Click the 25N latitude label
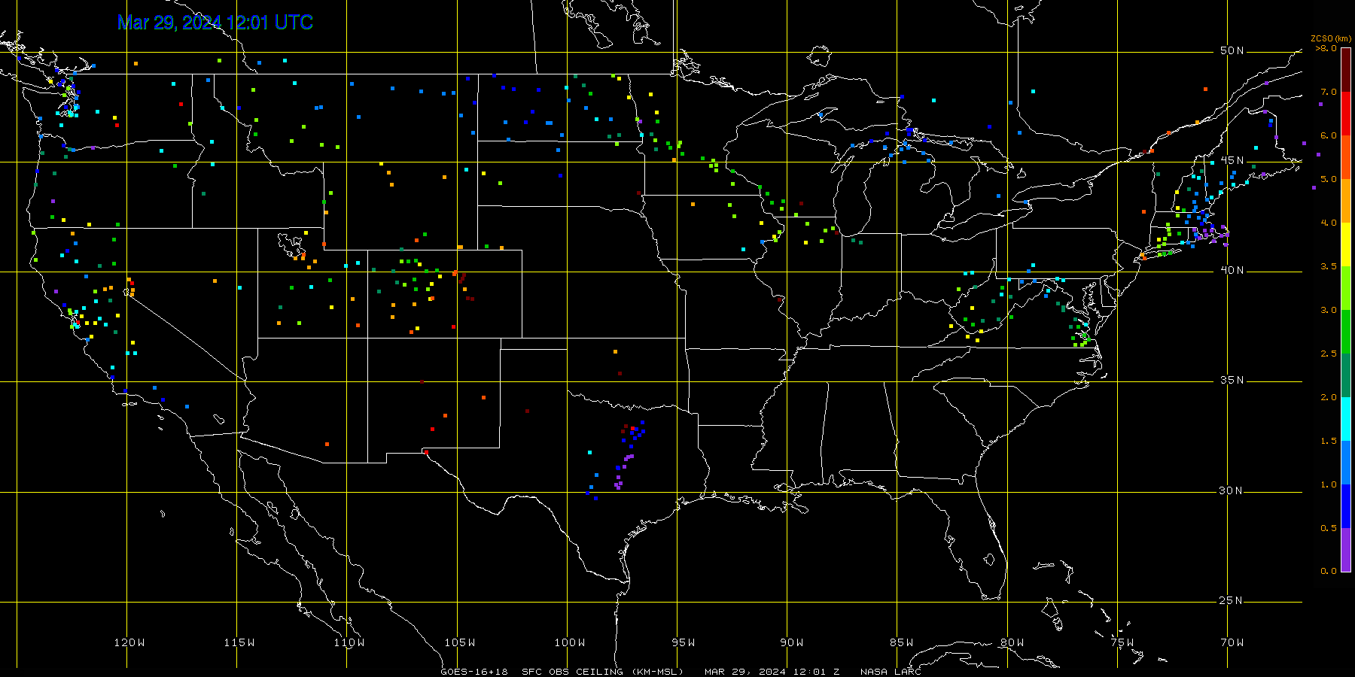Viewport: 1355px width, 677px height. (x=1232, y=601)
